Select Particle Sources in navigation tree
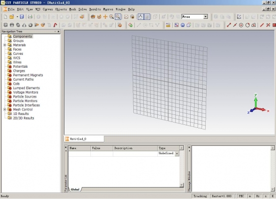 point(25,97)
